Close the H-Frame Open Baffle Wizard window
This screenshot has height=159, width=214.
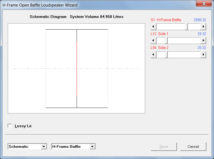coord(204,4)
